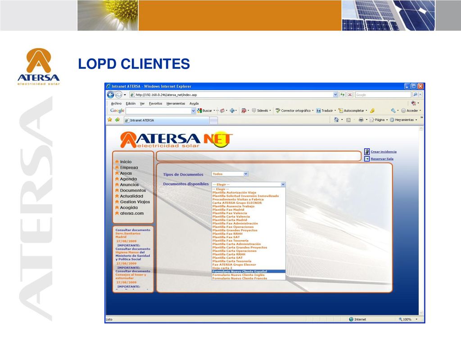Screen dimensions: 461x345
Task: Open the search provider dropdown arrow
Action: coord(420,94)
